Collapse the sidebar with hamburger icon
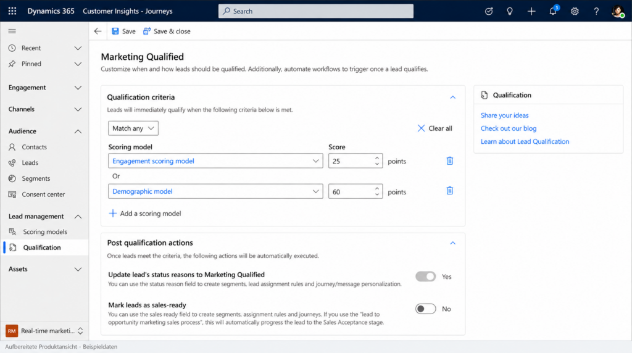 point(12,31)
